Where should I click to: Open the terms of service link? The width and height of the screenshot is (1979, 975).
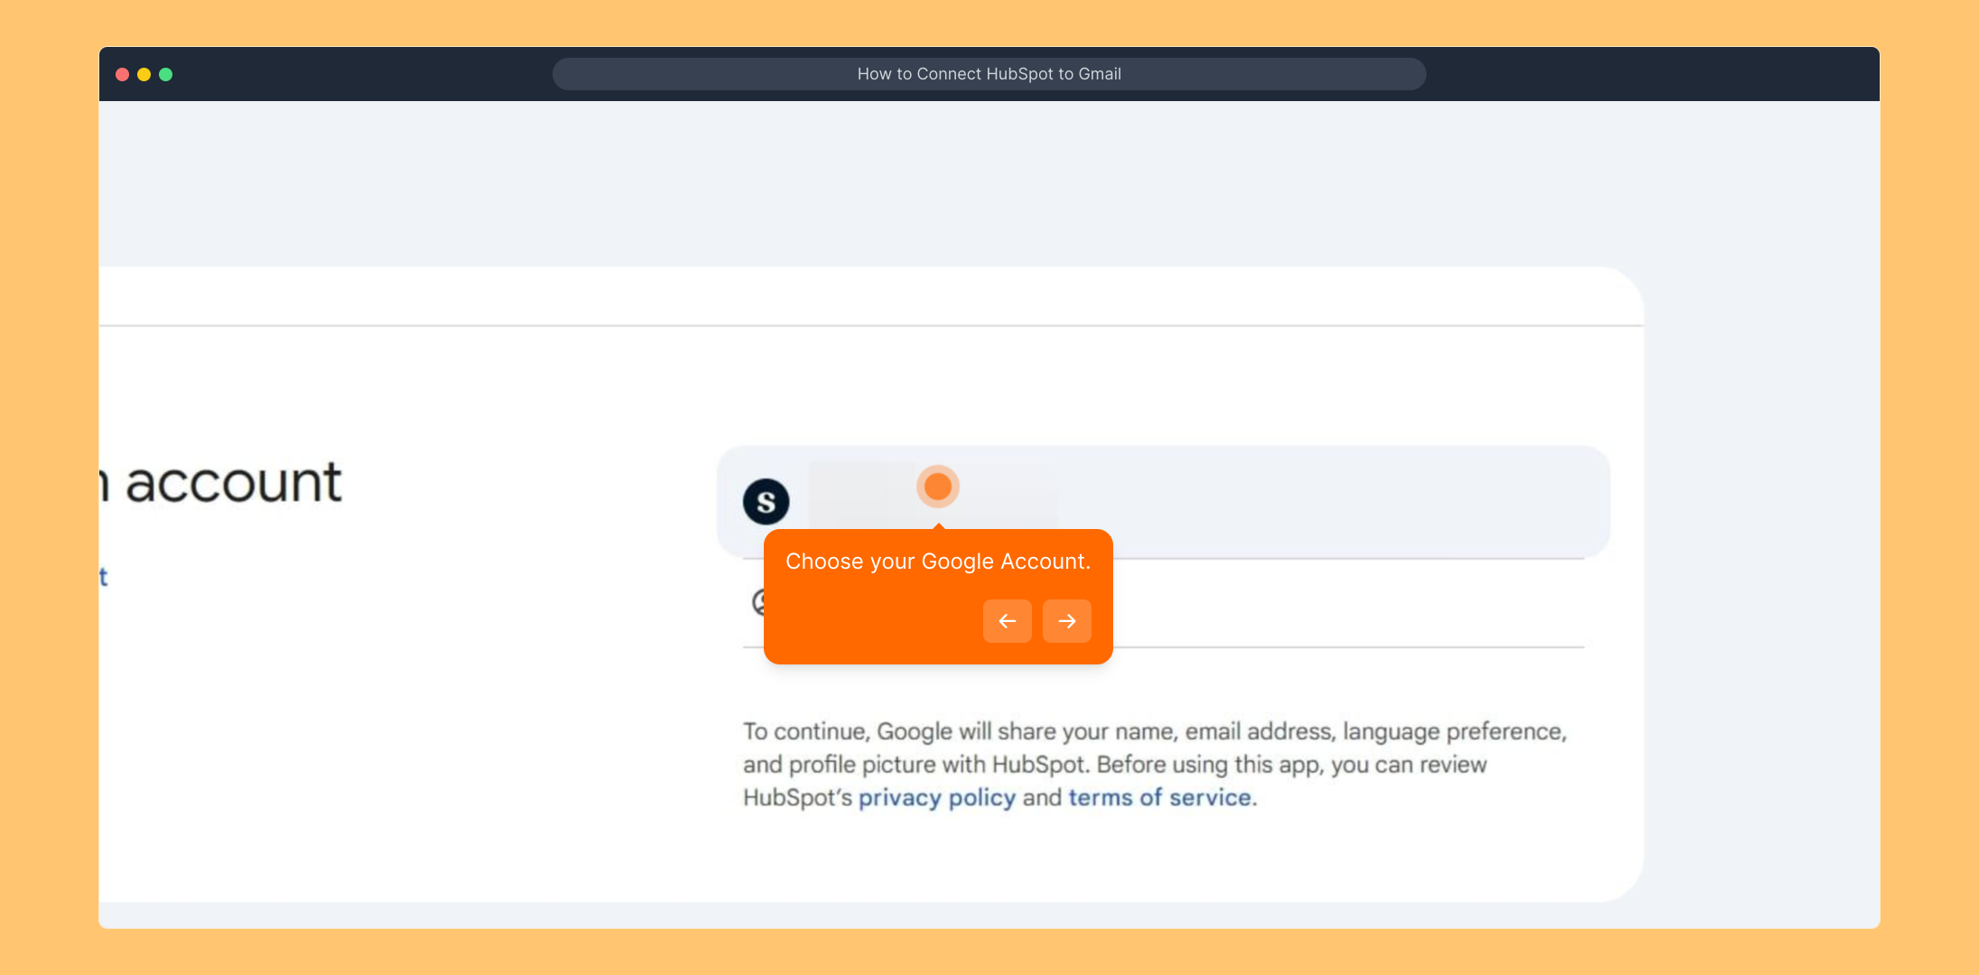[1159, 798]
